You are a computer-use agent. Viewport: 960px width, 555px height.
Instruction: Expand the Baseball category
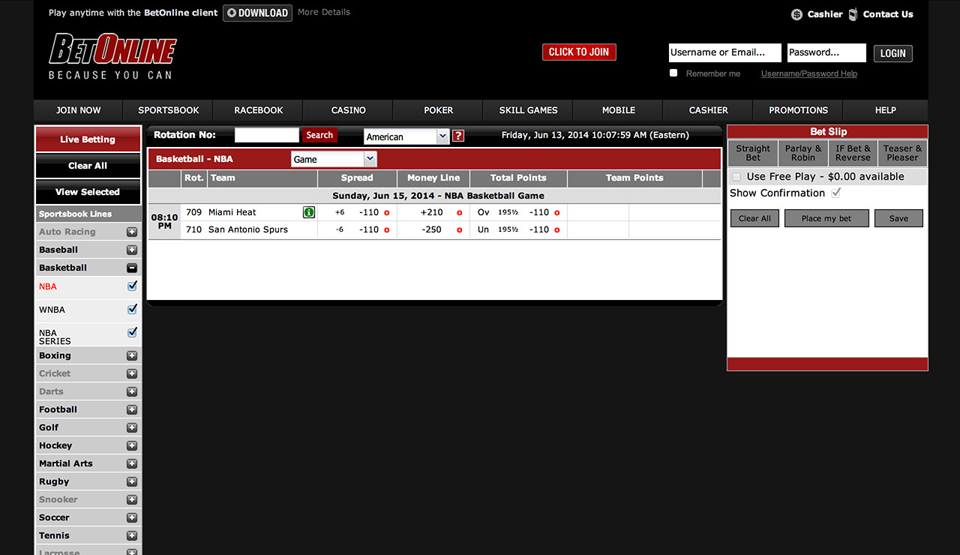click(132, 250)
